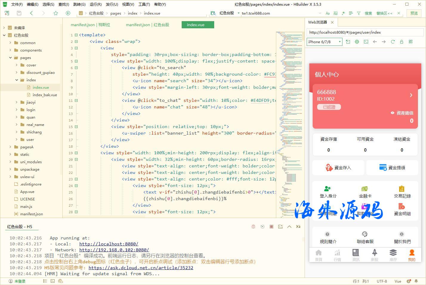Click the refresh icon in the Web browser toolbar

[393, 42]
